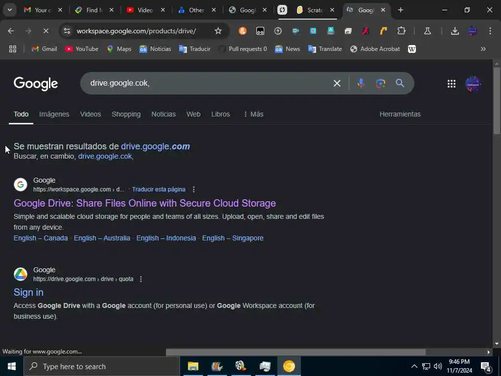Click the horizontal scrollbar thumb
501x376 pixels.
click(296, 352)
